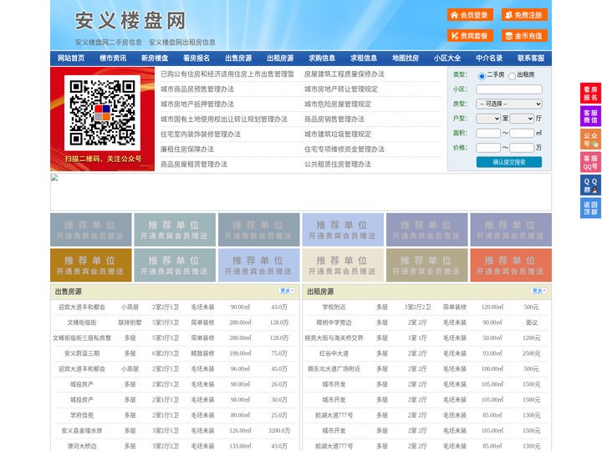Screen dimensions: 602x451
Task: Open 城市危险房屋管理规定 link
Action: coord(338,104)
